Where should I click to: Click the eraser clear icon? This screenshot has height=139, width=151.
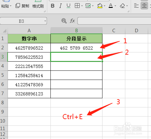point(122,6)
